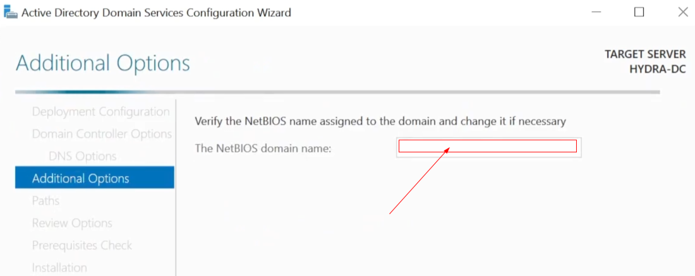
Task: Click the HYDRA-DC server name
Action: pyautogui.click(x=657, y=69)
